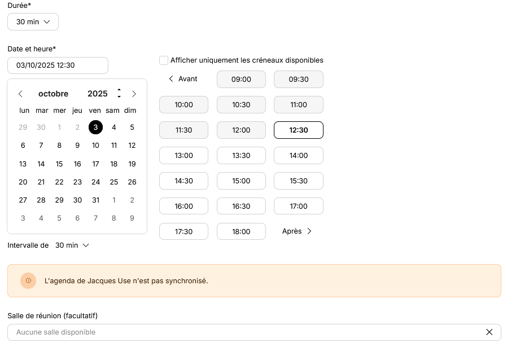Screen dimensions: 507x347
Task: Open the Intervalle de 30 min dropdown
Action: (72, 245)
